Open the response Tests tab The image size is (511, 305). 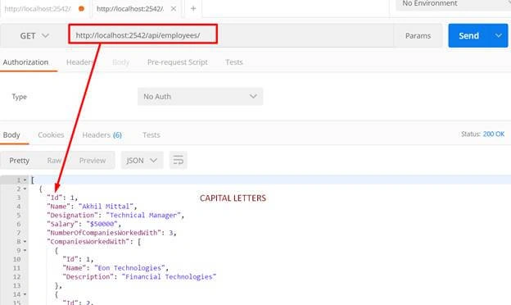point(151,134)
